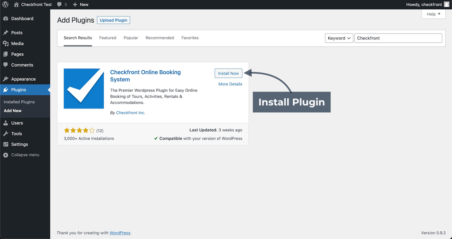This screenshot has height=239, width=452.
Task: Click the Compatible with your version text
Action: (x=201, y=138)
